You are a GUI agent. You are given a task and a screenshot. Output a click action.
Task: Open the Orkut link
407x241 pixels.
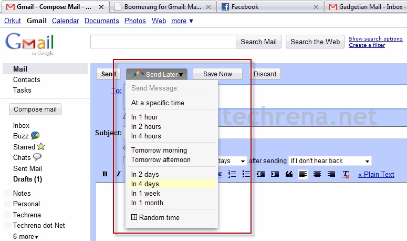13,21
